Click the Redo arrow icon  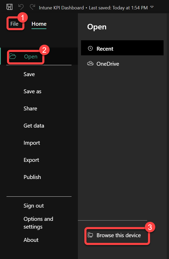32,7
